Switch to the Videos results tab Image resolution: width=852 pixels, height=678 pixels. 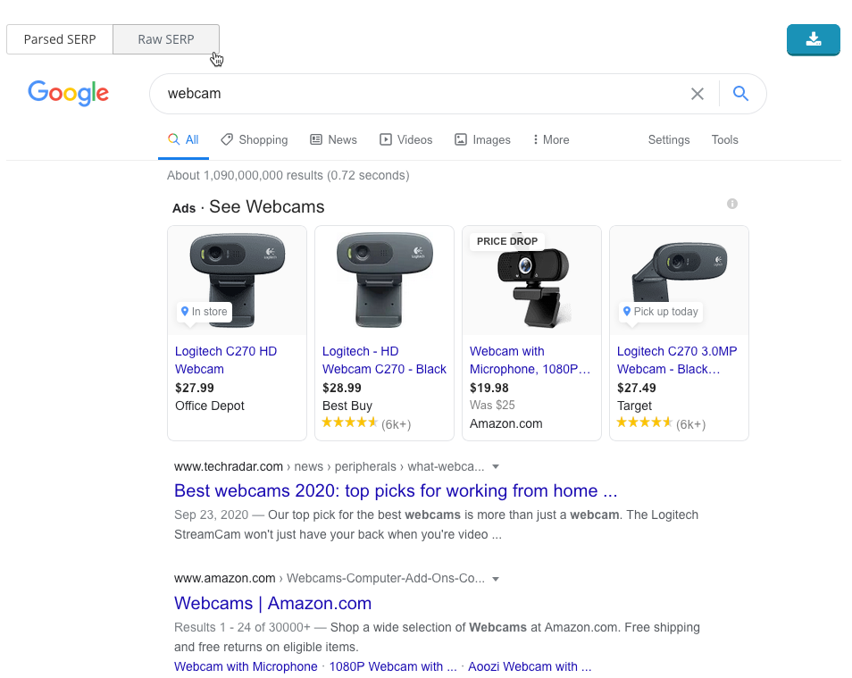(x=405, y=140)
